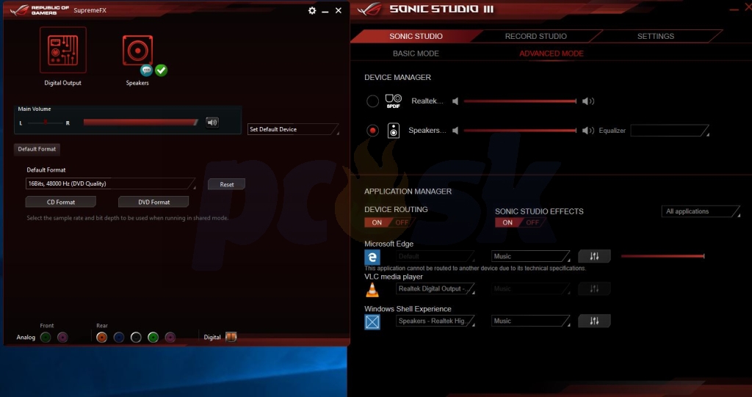Click the green Front analog jack
752x397 pixels.
point(46,337)
